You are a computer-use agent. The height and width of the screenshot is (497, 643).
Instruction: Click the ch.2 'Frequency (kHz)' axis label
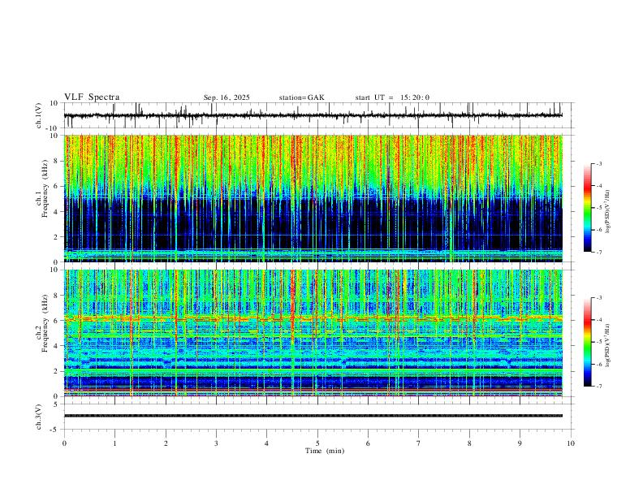point(45,323)
